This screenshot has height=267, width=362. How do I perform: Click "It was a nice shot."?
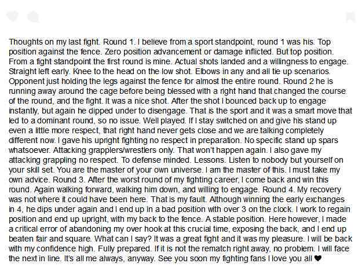point(137,101)
